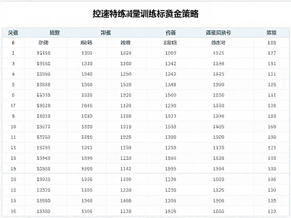This screenshot has height=218, width=291.
Task: Select row number 5 in first column
Action: (x=13, y=85)
